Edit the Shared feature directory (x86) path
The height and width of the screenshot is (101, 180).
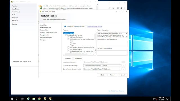pyautogui.click(x=102, y=69)
